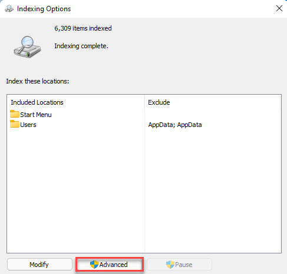Open the Modify indexed locations button
287x274 pixels.
pyautogui.click(x=39, y=265)
